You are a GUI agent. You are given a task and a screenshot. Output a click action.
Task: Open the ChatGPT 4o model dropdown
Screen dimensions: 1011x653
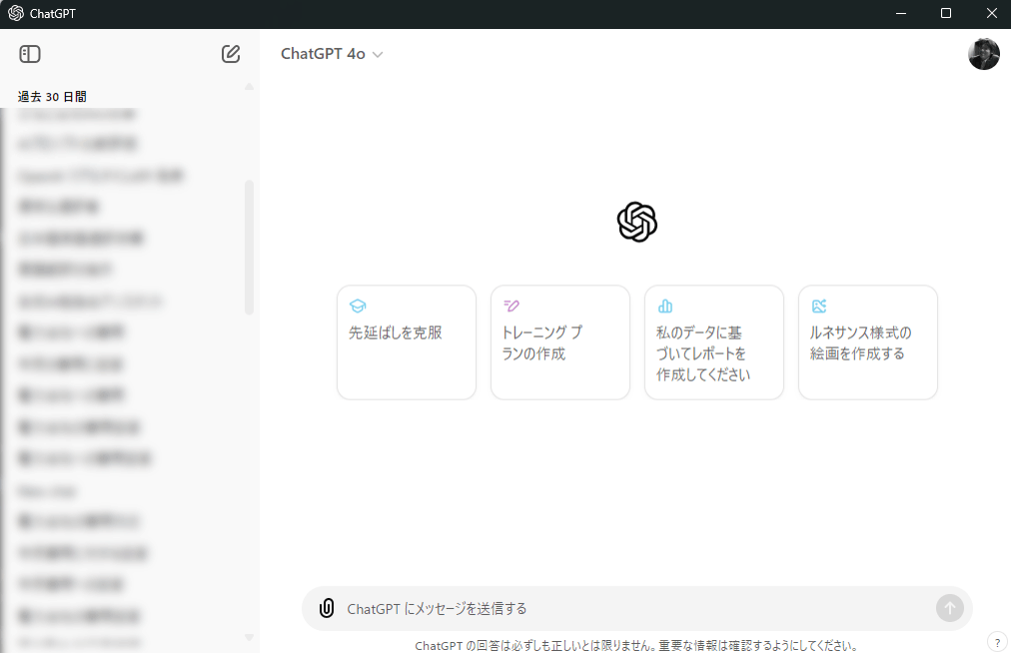pyautogui.click(x=332, y=54)
